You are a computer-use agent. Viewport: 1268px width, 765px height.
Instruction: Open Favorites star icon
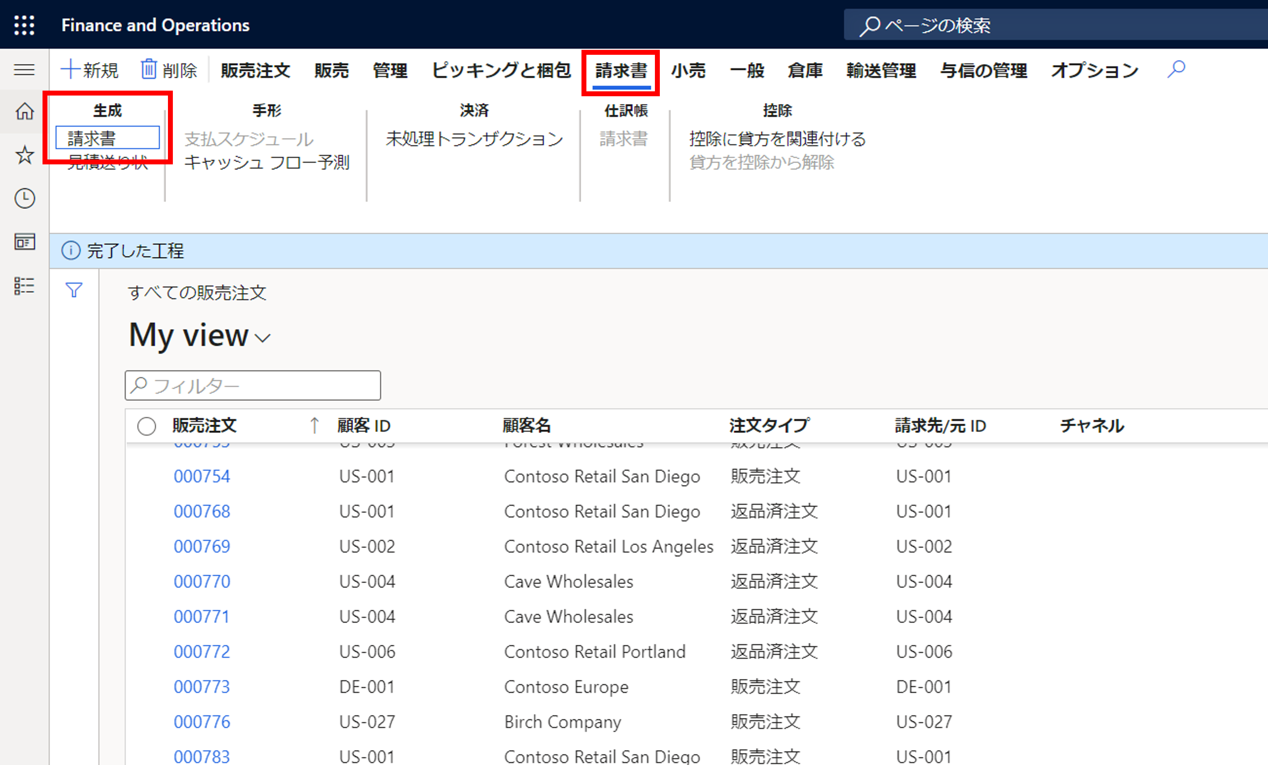click(x=24, y=155)
